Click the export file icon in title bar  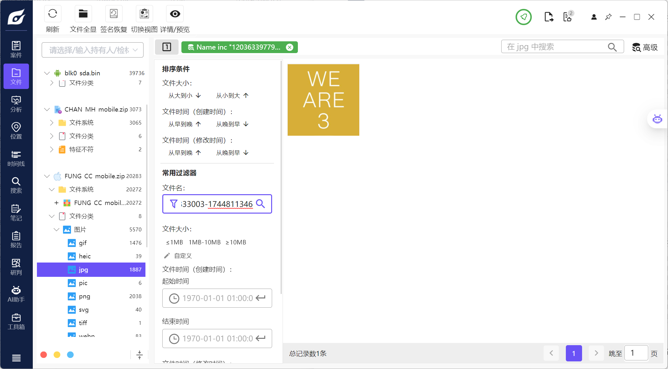pyautogui.click(x=548, y=17)
